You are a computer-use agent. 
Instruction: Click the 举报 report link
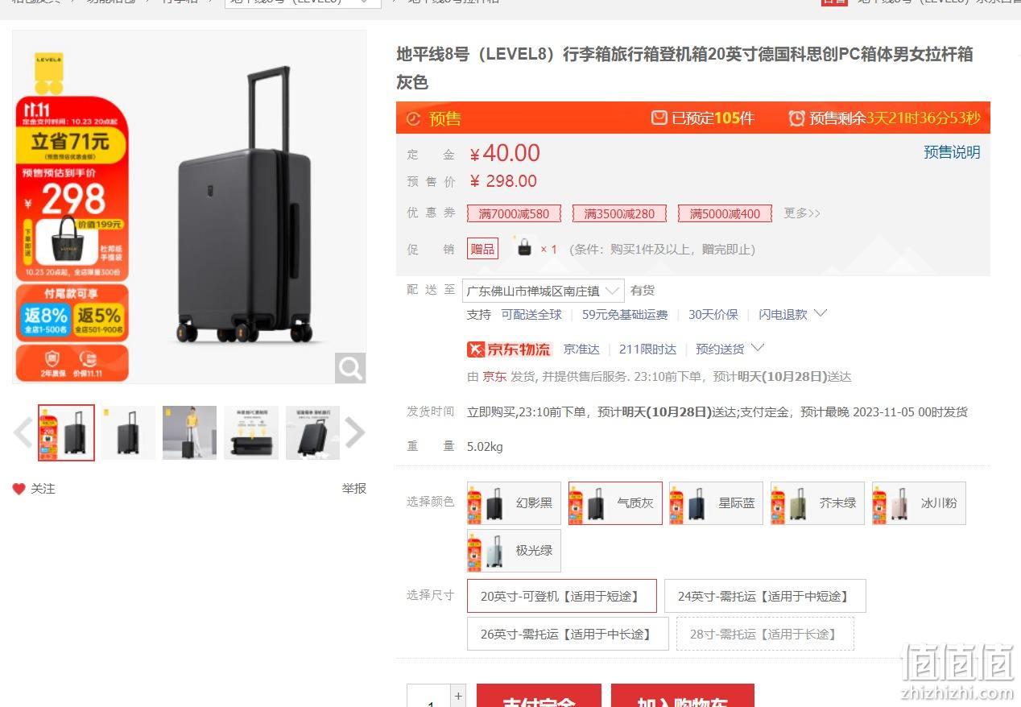coord(353,488)
